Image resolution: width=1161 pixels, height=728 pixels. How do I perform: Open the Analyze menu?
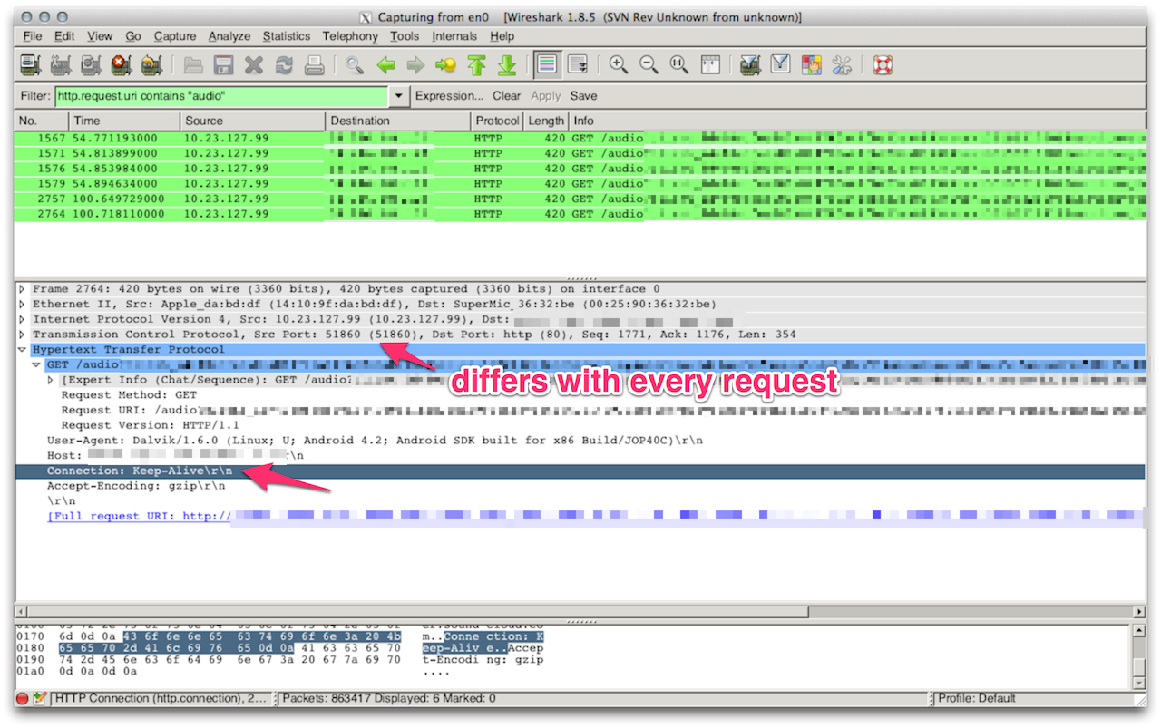[x=229, y=36]
